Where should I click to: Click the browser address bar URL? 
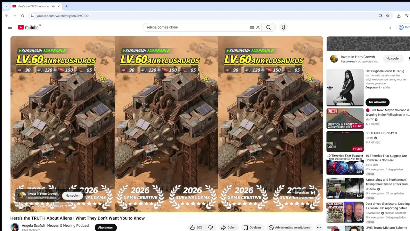tap(62, 16)
